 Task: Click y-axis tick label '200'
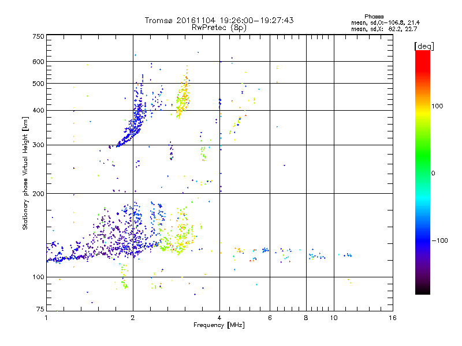point(38,194)
